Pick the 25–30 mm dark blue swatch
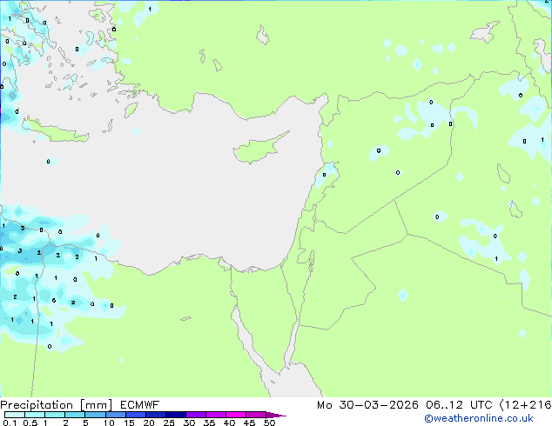552x426 pixels. (x=175, y=415)
